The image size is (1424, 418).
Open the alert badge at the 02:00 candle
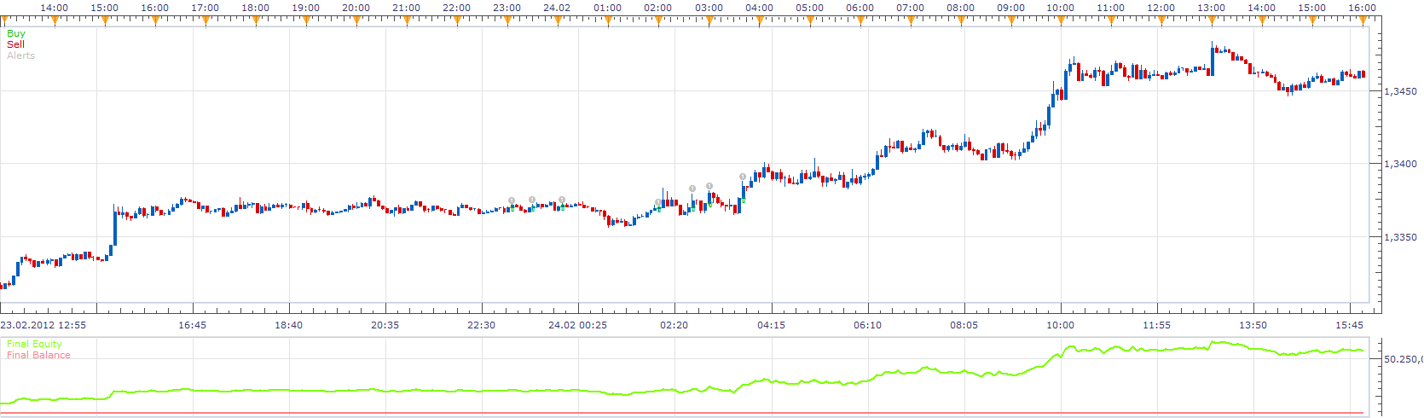658,202
